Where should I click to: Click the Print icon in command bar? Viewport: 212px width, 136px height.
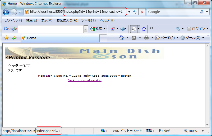point(146,38)
